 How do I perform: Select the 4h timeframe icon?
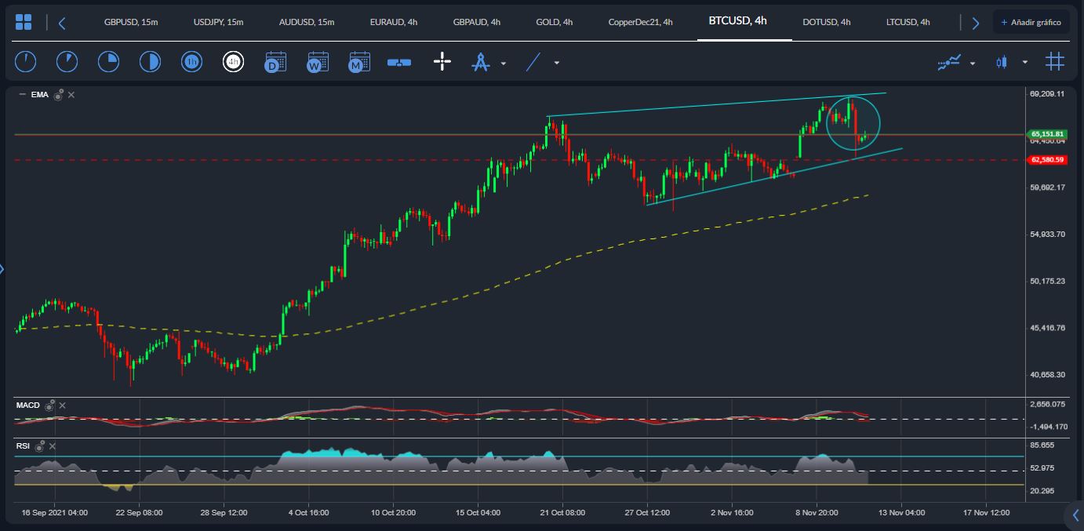[x=233, y=61]
